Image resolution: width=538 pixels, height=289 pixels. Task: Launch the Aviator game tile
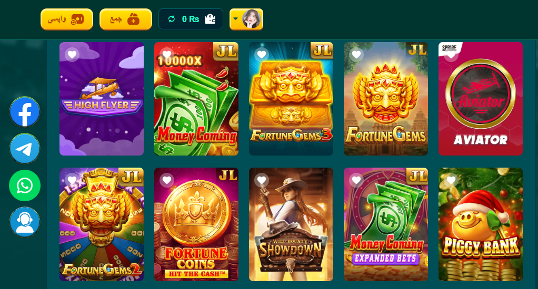pos(480,99)
